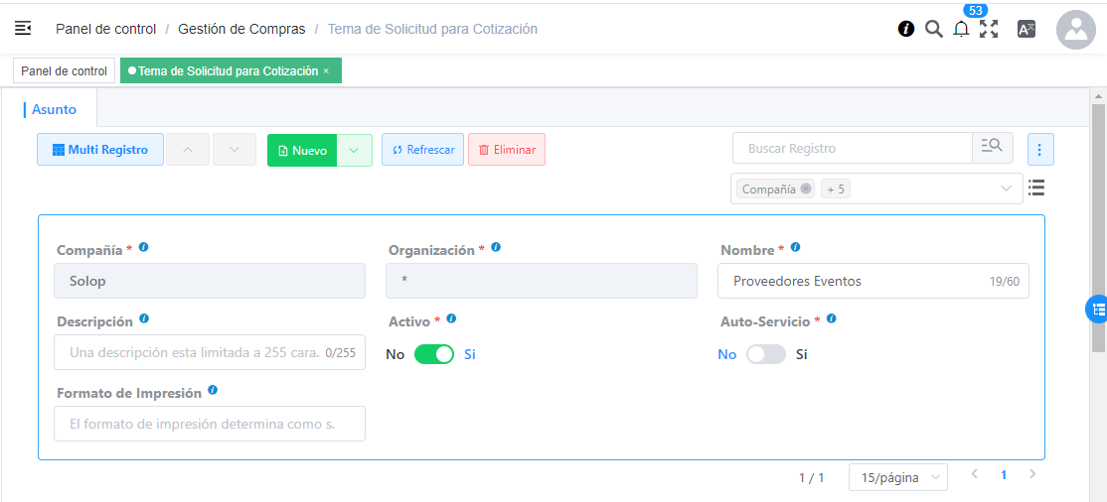Open the 15/página page size dropdown
1107x502 pixels.
click(x=897, y=477)
